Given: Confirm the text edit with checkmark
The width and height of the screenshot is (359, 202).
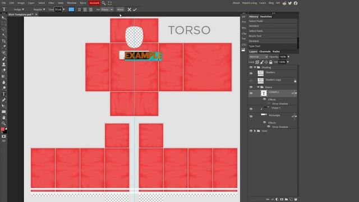Looking at the screenshot, I should point(135,10).
